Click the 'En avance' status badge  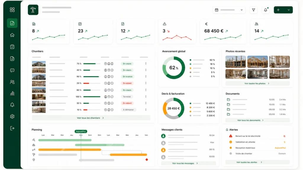pyautogui.click(x=128, y=76)
